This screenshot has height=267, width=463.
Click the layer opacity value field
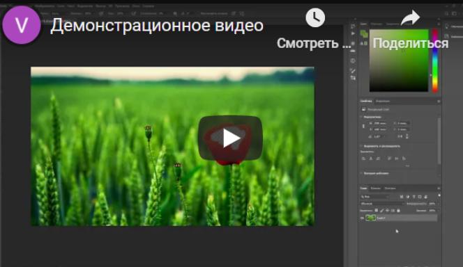(x=432, y=204)
